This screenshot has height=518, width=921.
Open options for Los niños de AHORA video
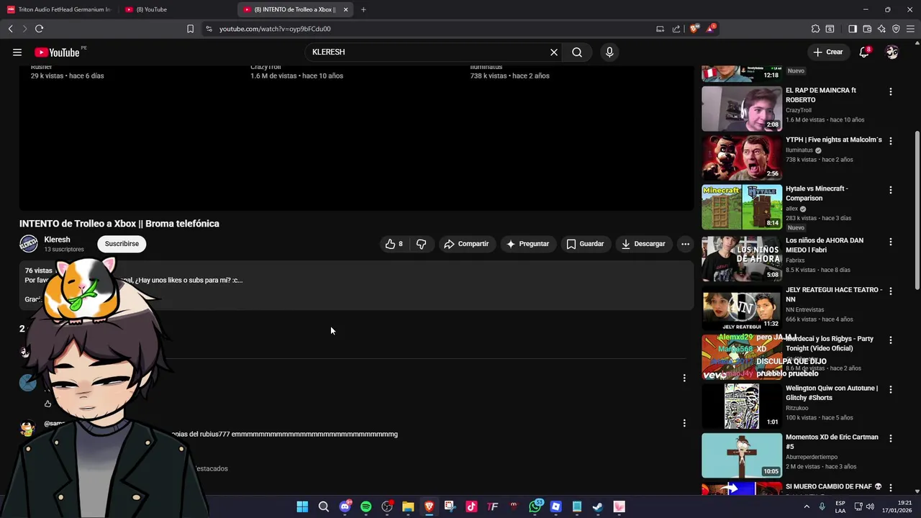[x=891, y=242]
